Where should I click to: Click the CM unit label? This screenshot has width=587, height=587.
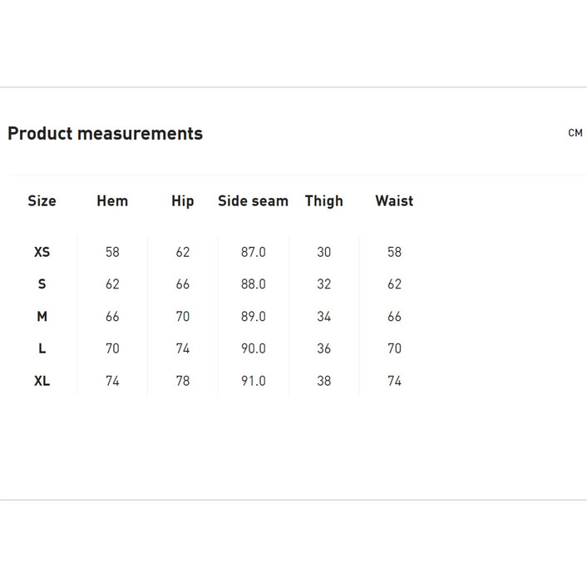(575, 133)
